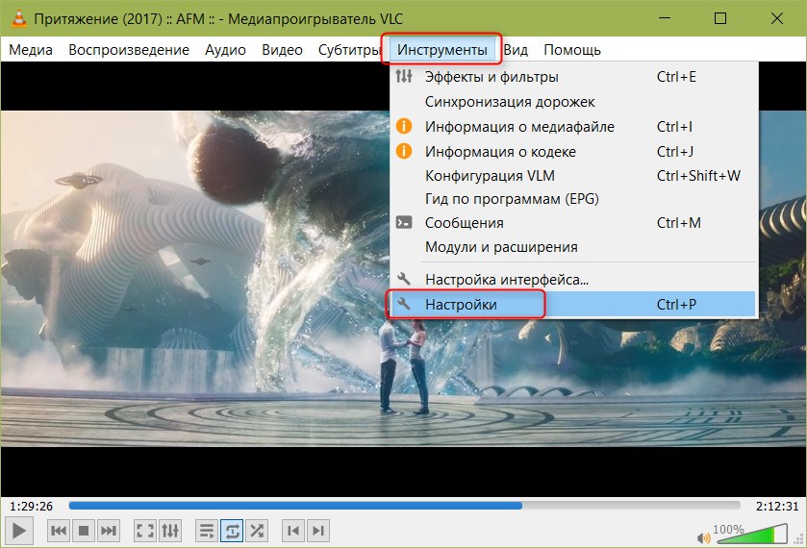Maximize the VLC window
Image resolution: width=807 pixels, height=548 pixels.
pyautogui.click(x=720, y=18)
